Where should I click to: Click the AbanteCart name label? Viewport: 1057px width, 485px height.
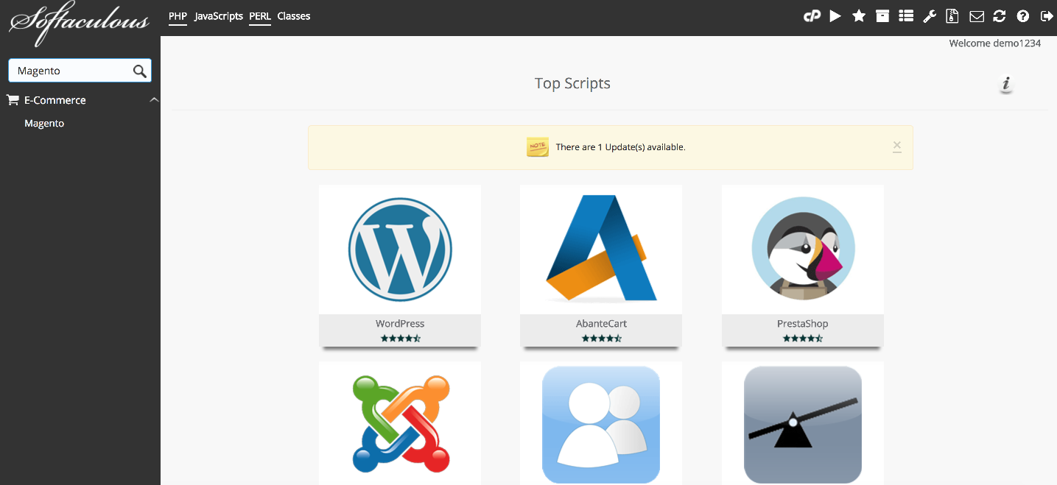601,324
